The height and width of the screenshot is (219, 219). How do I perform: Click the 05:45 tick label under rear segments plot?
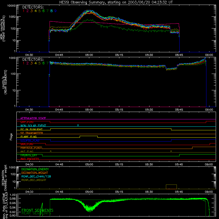coord(179,110)
